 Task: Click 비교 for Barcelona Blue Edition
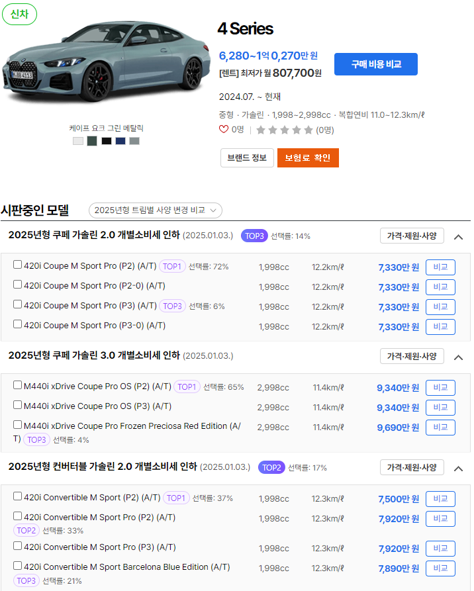440,568
